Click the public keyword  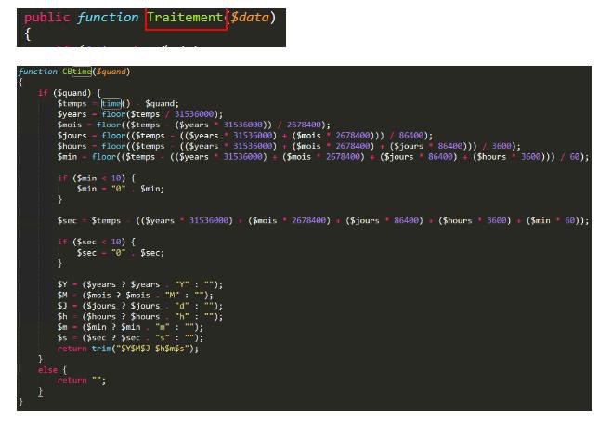[46, 18]
